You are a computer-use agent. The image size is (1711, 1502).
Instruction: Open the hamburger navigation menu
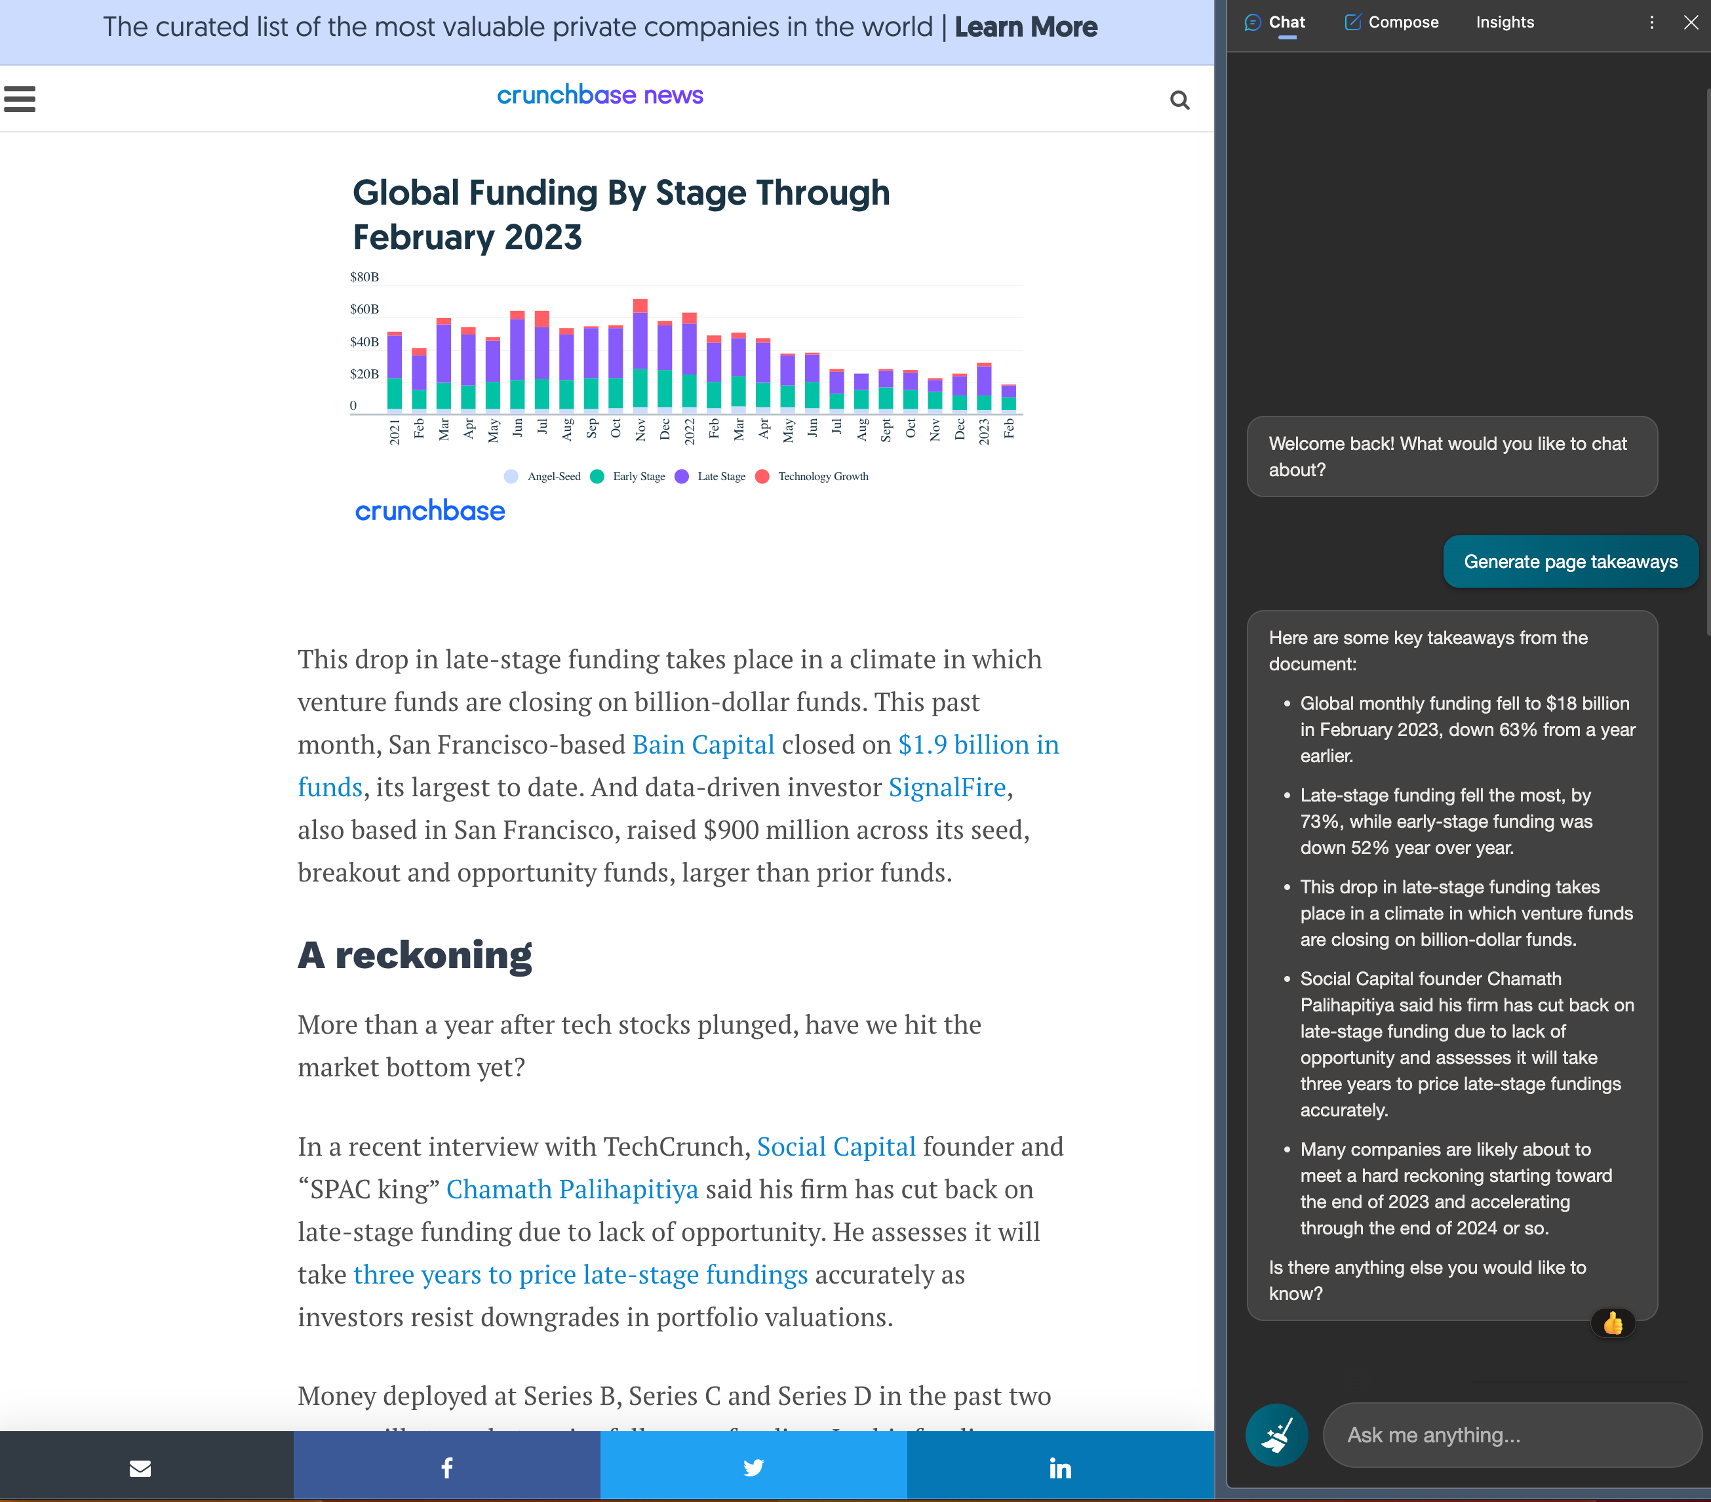19,99
